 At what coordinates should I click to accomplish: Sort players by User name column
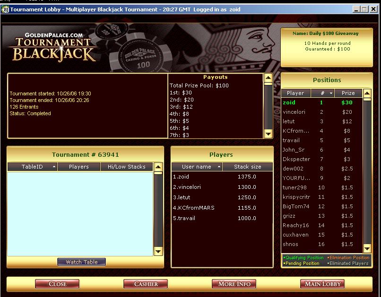click(197, 167)
